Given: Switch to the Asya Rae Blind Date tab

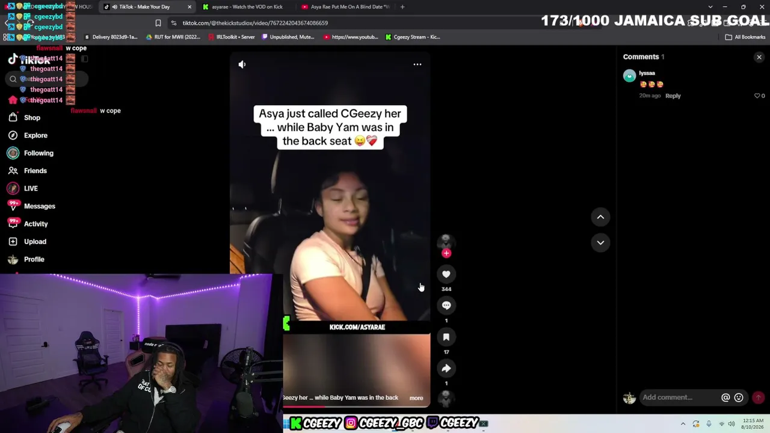Looking at the screenshot, I should pos(345,7).
